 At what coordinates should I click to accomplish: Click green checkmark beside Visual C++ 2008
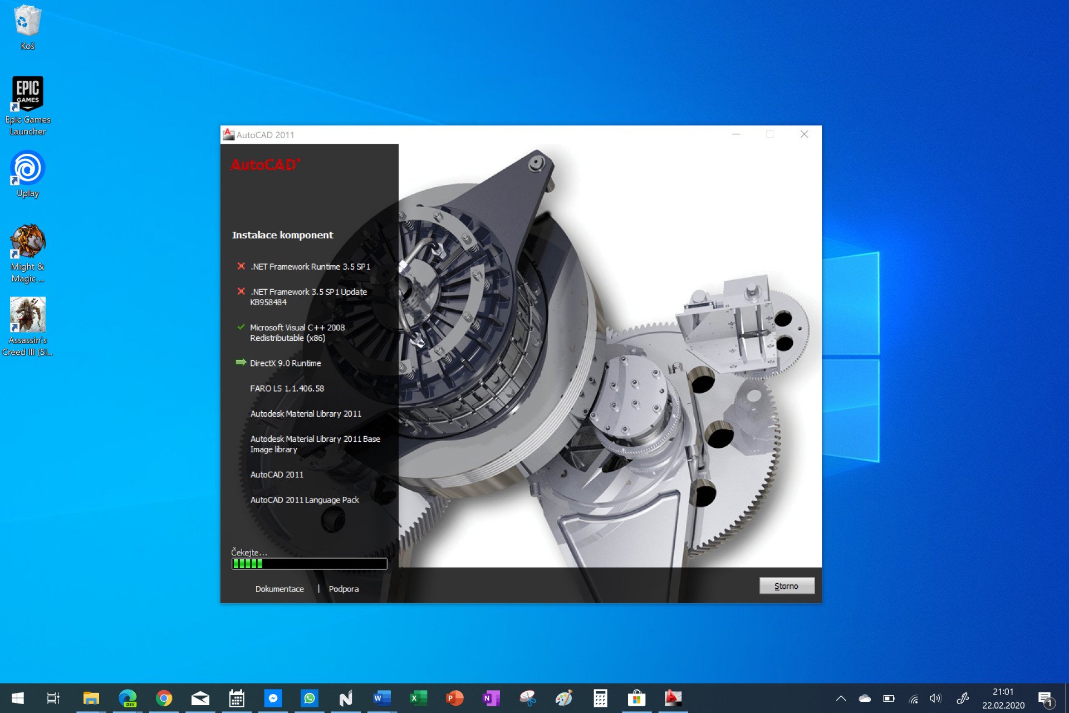pos(241,327)
